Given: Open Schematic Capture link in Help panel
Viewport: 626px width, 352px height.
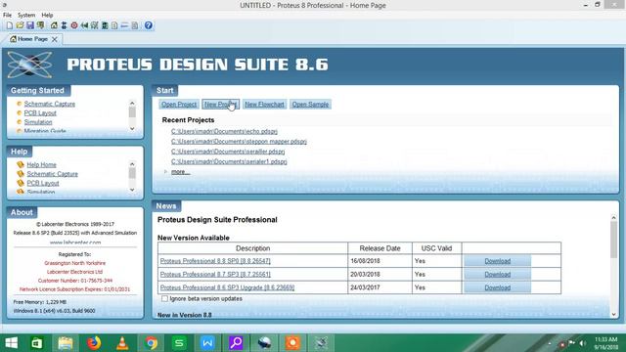Looking at the screenshot, I should [x=52, y=174].
